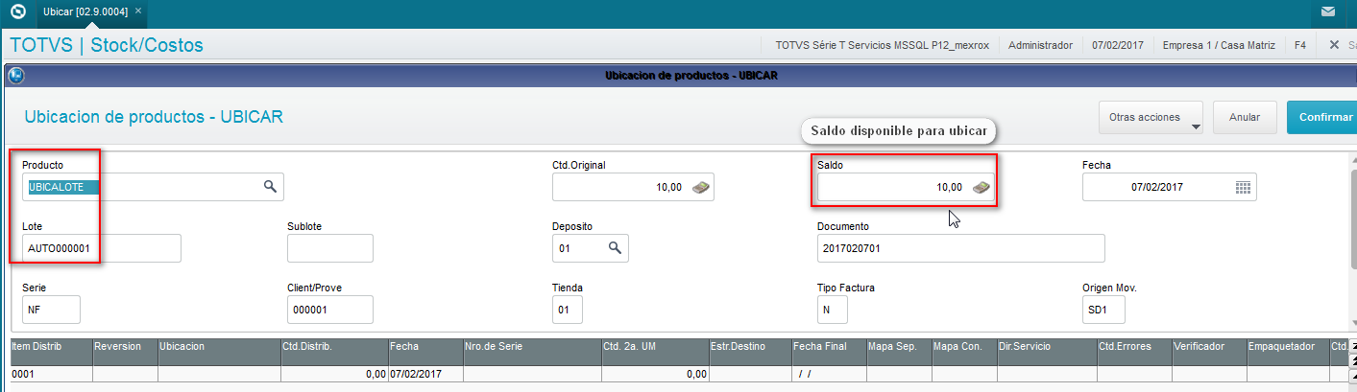Screen dimensions: 1357x392
Task: Click the header date 07/02/2017
Action: (1117, 45)
